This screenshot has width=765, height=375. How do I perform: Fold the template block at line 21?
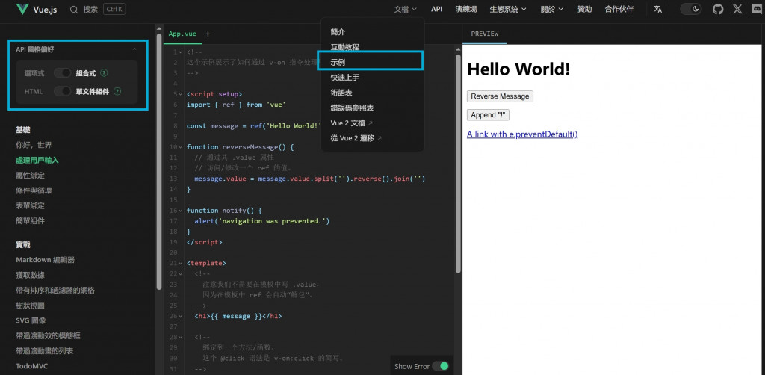point(182,263)
